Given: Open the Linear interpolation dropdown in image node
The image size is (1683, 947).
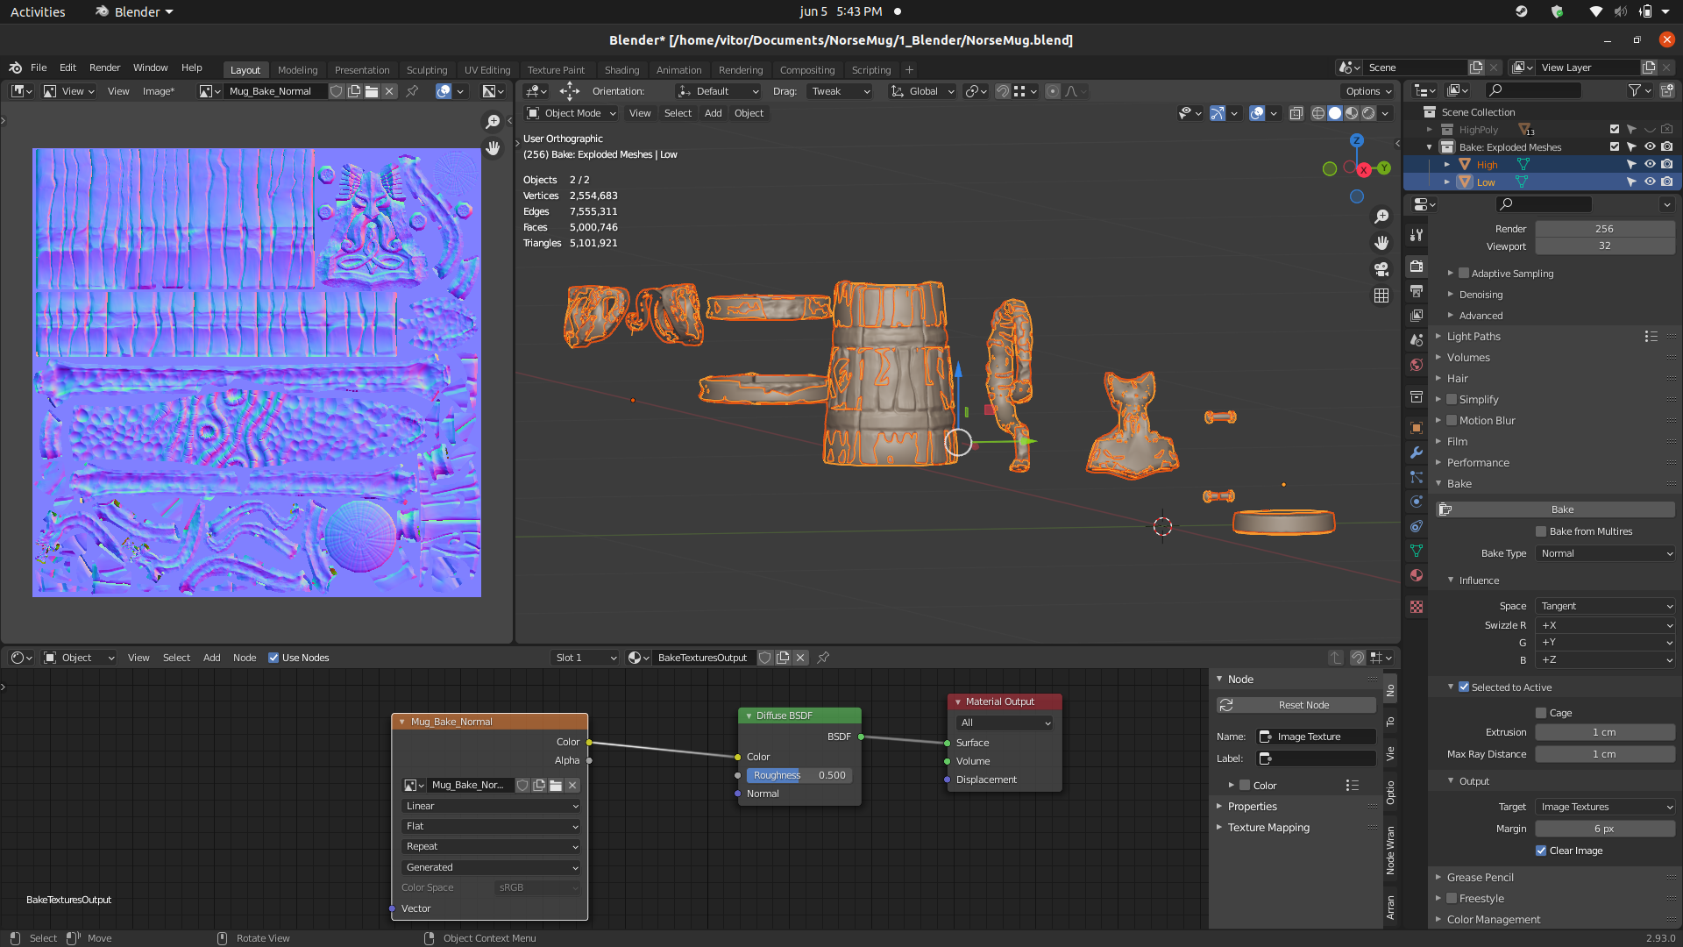Looking at the screenshot, I should 491,806.
